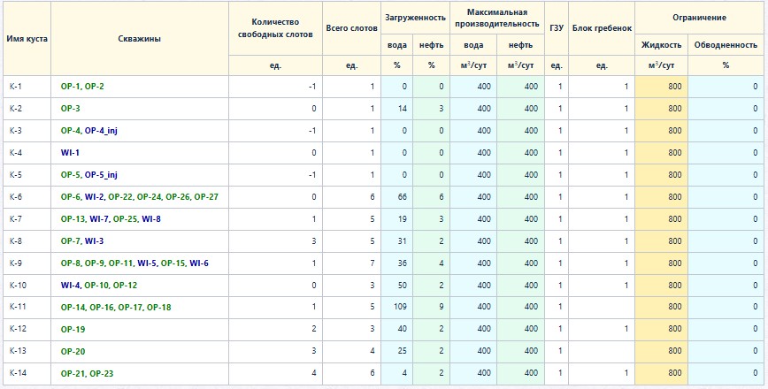
Task: Open well OP-27 link
Action: 206,196
